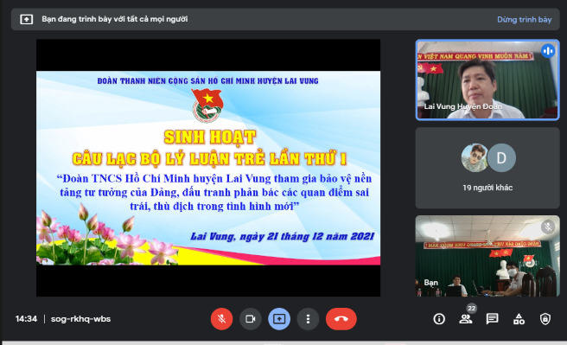
Task: Click the red hang up call button
Action: pos(341,319)
